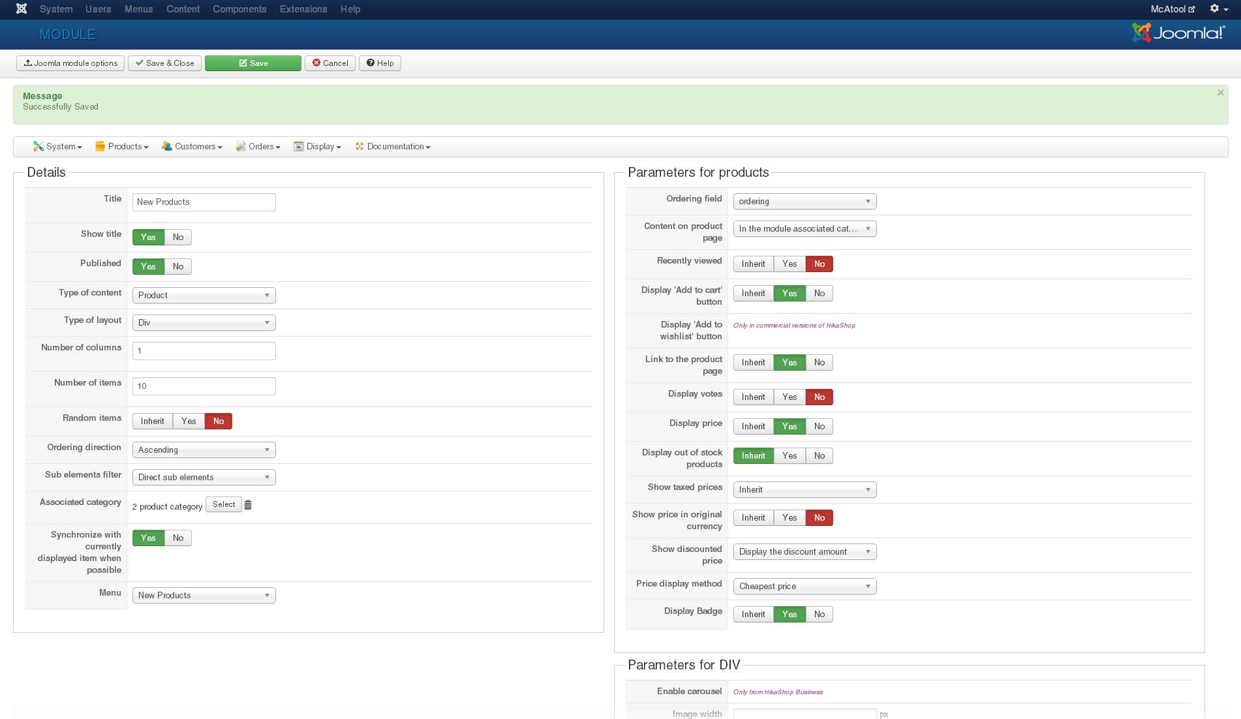1241x719 pixels.
Task: Set Random items to Yes
Action: (x=189, y=421)
